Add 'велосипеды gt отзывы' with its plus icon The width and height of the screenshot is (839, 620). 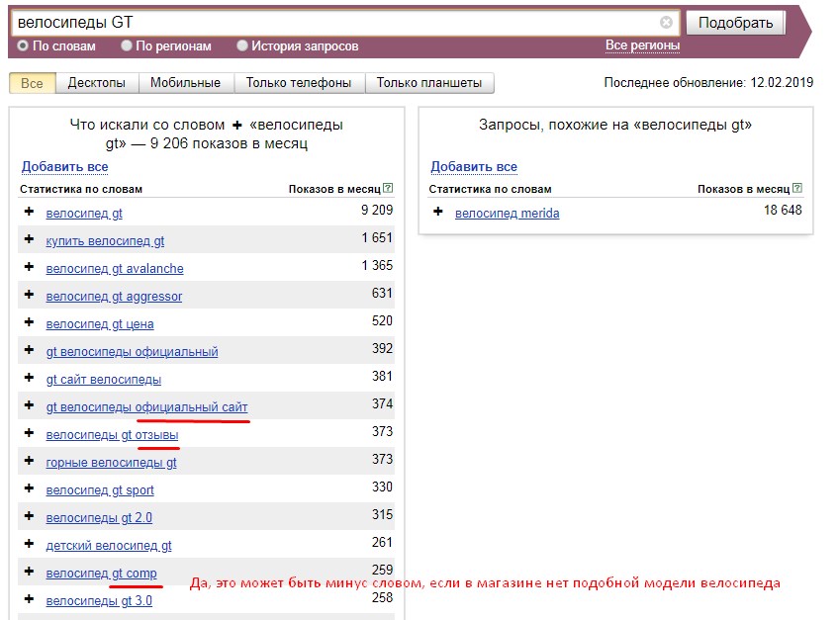(29, 433)
